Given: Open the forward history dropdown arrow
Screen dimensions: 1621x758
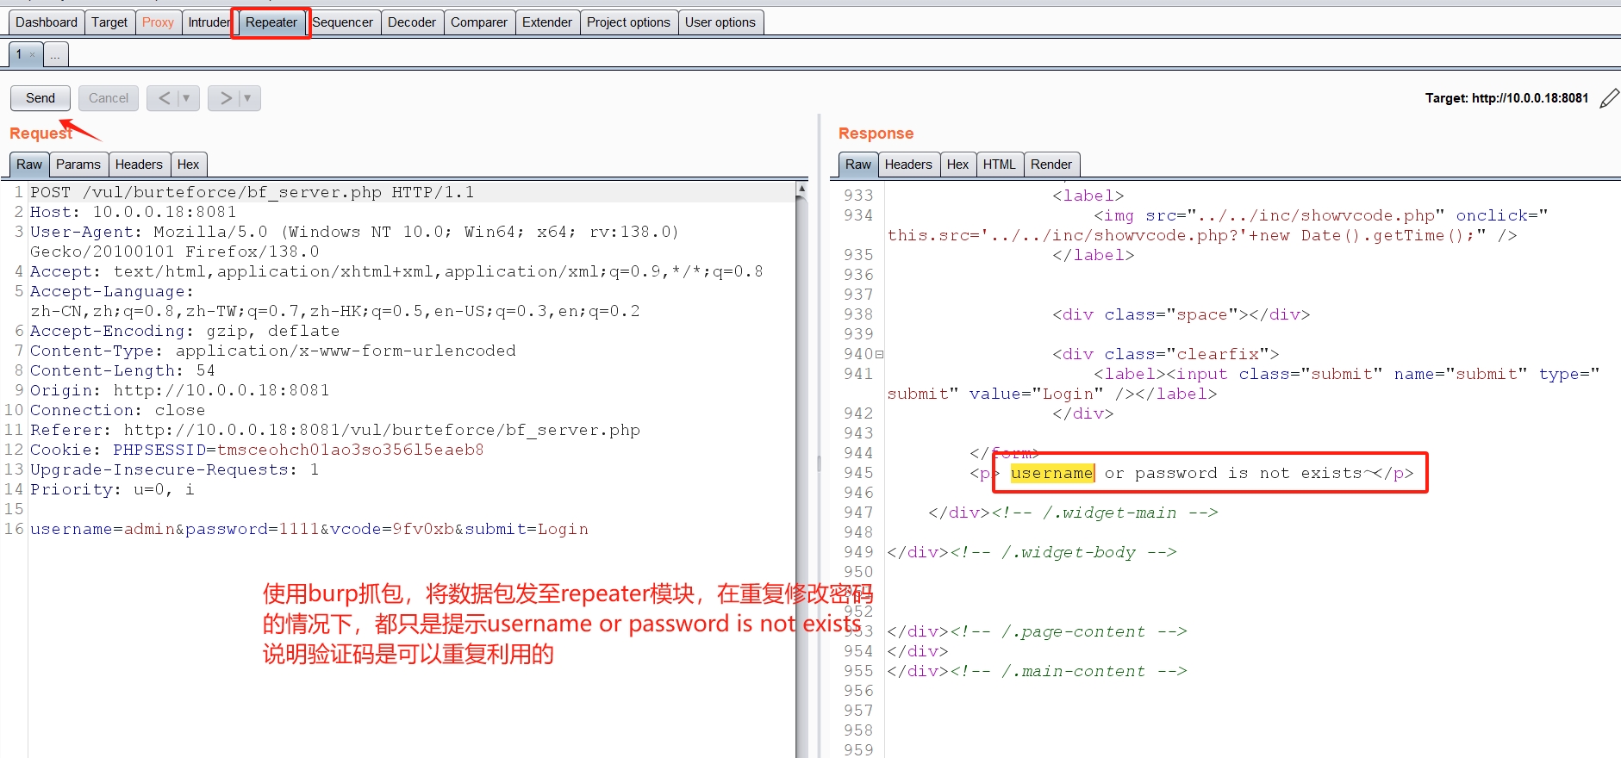Looking at the screenshot, I should click(x=248, y=98).
